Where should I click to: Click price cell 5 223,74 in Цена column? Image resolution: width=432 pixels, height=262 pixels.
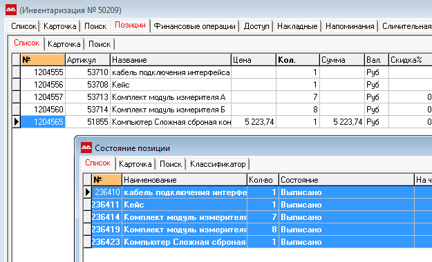(254, 122)
